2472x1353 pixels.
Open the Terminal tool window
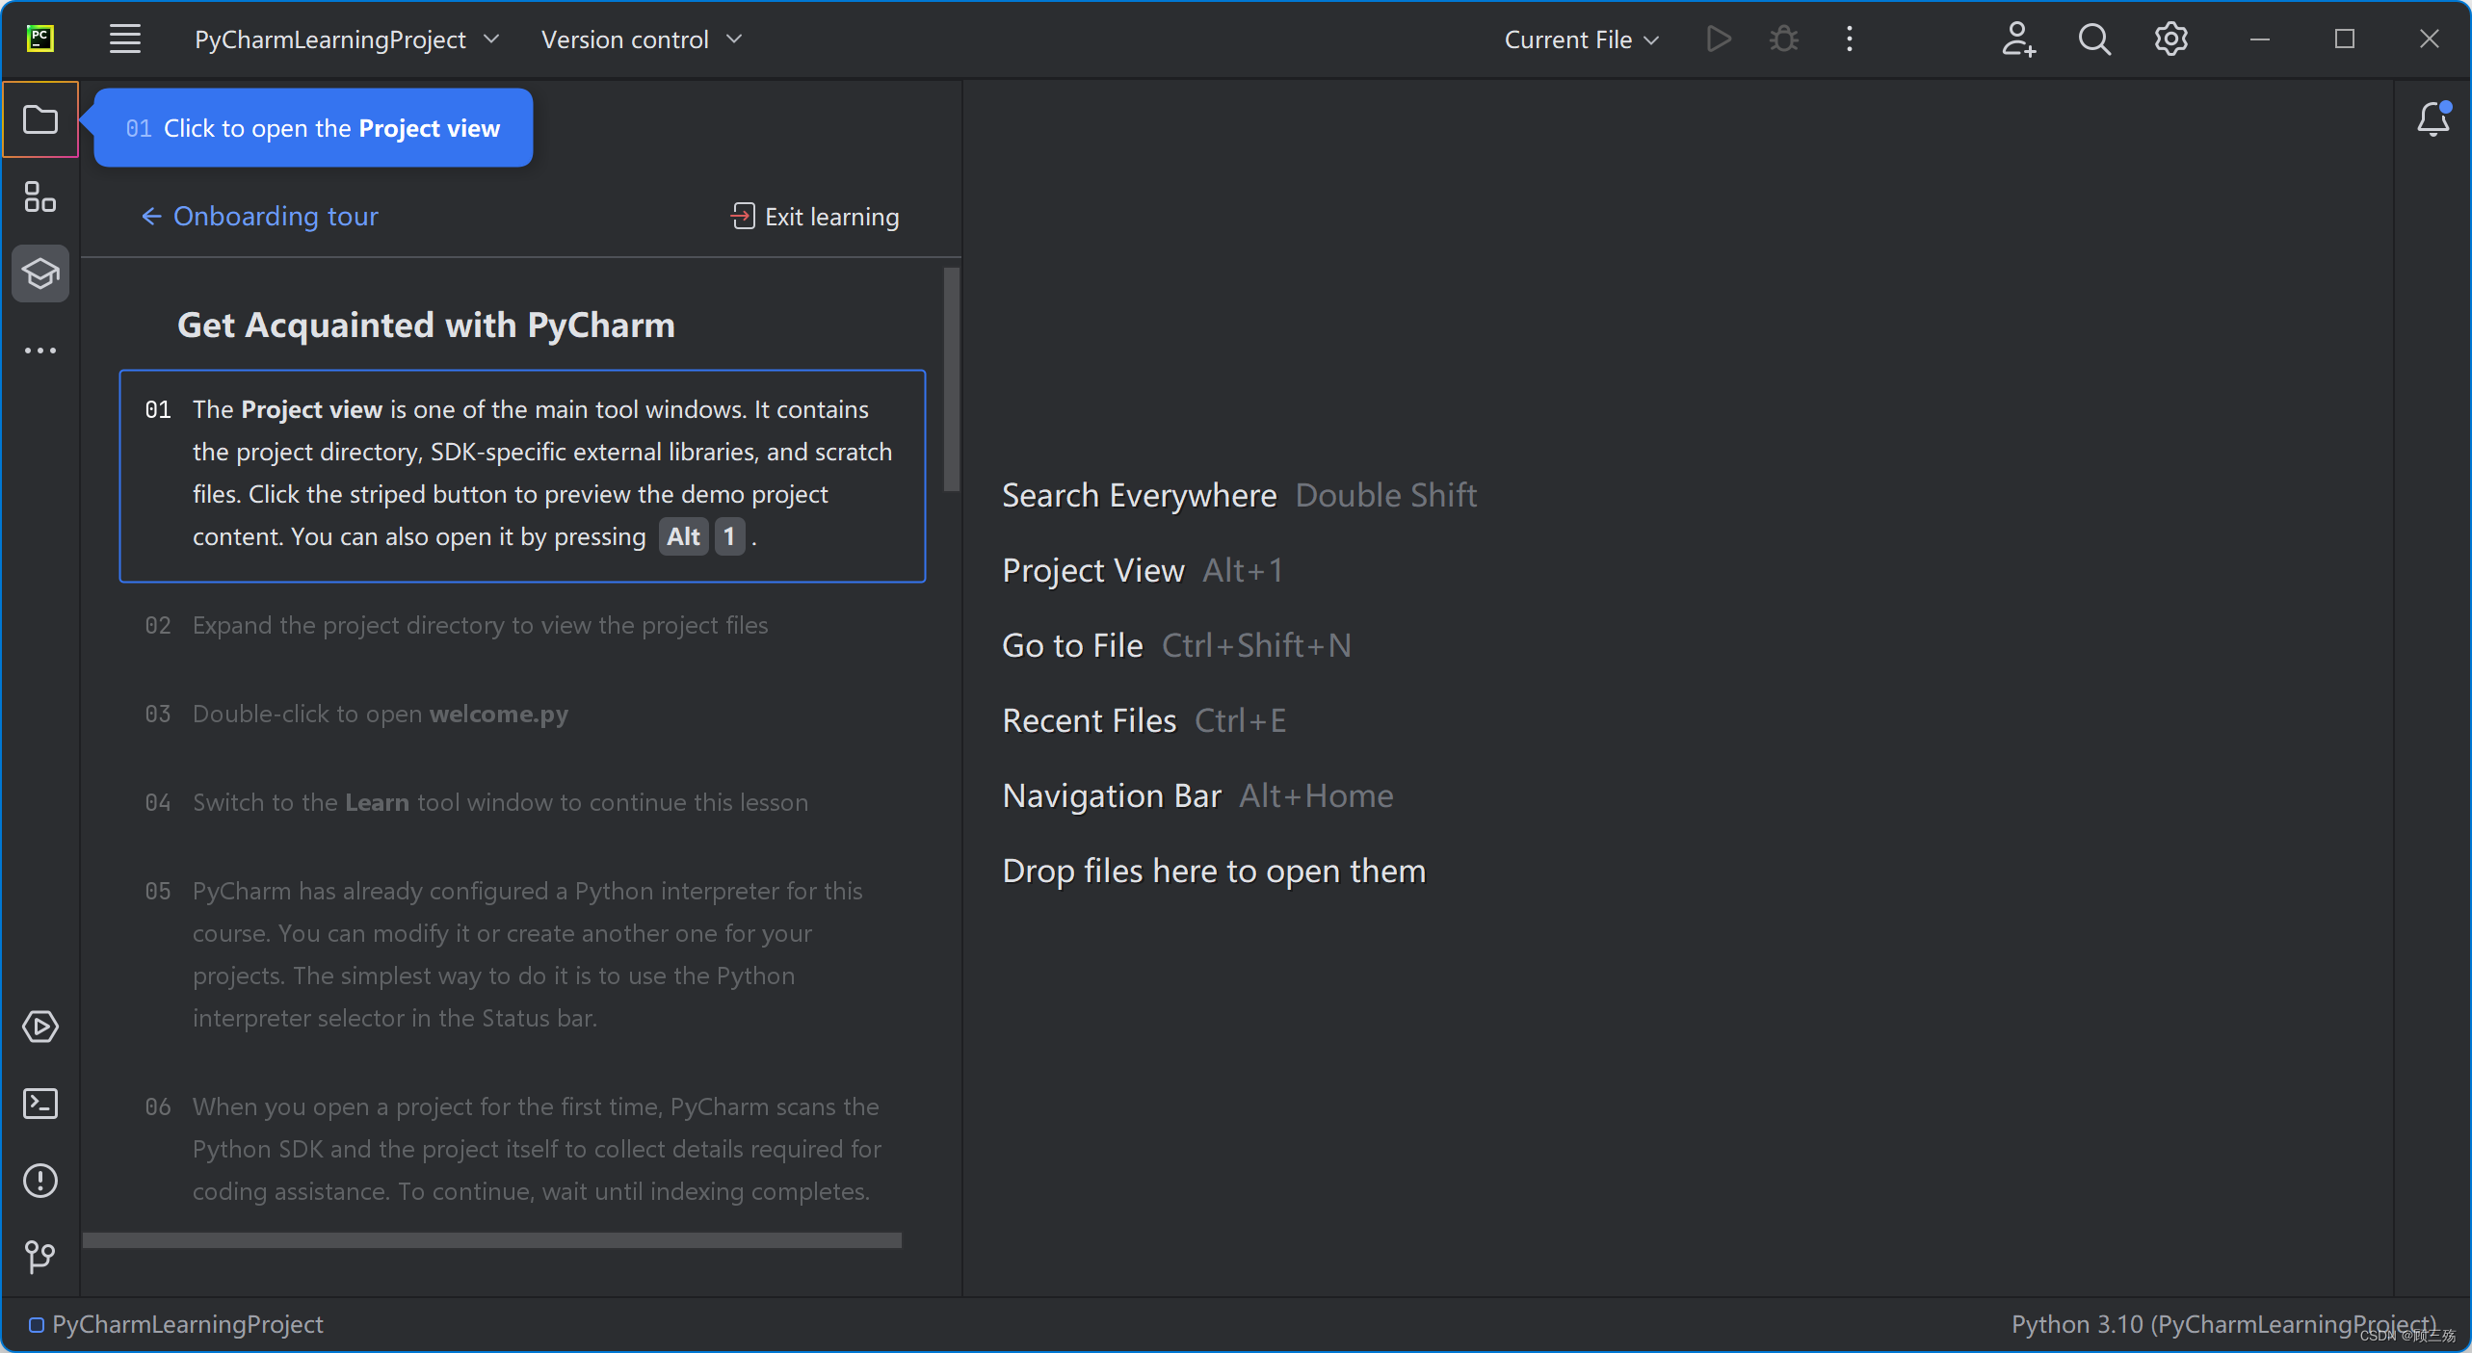pyautogui.click(x=40, y=1104)
